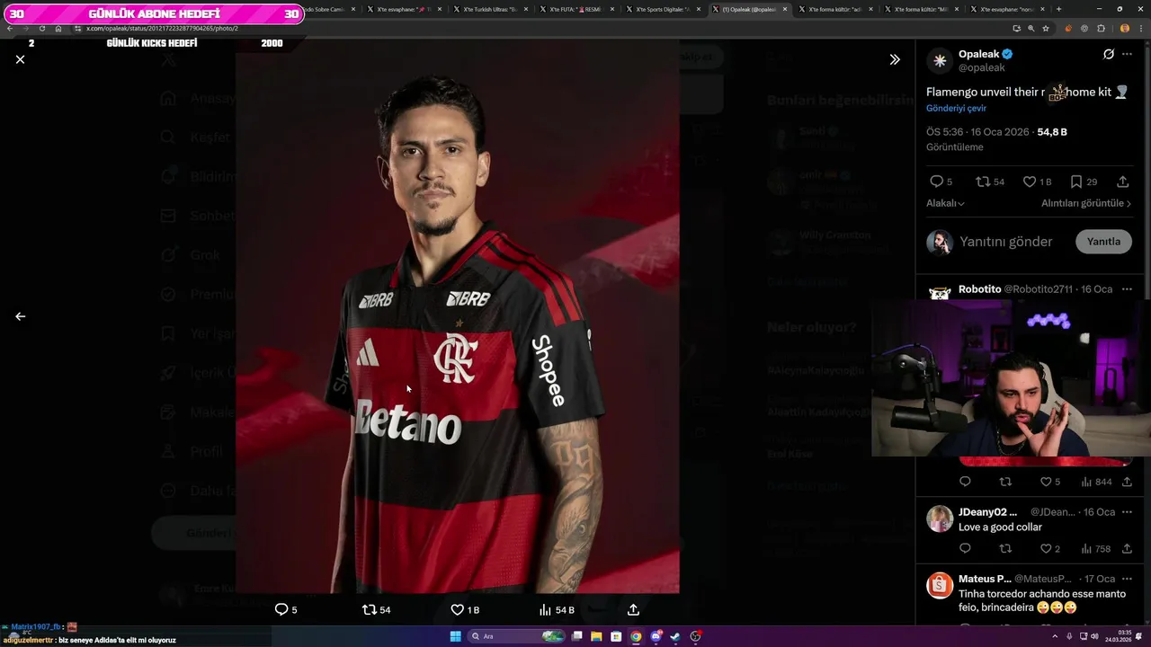Open a new browser tab with plus button
Viewport: 1151px width, 647px height.
point(1058,9)
